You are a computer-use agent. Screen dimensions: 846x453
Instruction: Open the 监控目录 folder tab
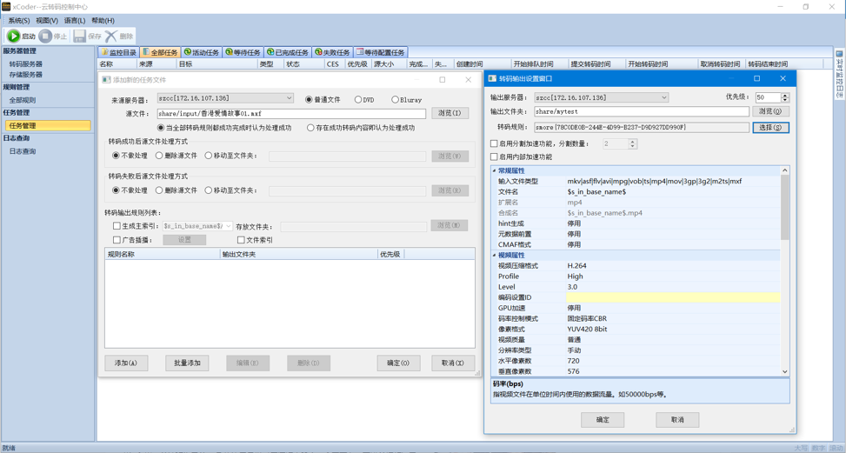[x=118, y=52]
